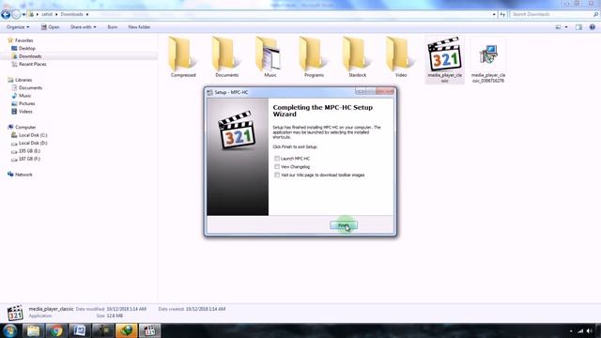Select Network in the navigation pane

point(23,175)
